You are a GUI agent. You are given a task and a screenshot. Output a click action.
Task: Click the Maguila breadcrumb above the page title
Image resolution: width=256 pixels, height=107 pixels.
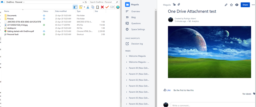tap(167, 5)
